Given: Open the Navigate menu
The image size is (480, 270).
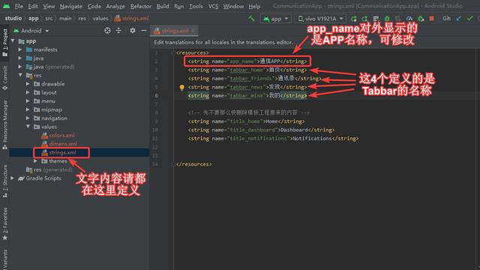Looking at the screenshot, I should (70, 6).
